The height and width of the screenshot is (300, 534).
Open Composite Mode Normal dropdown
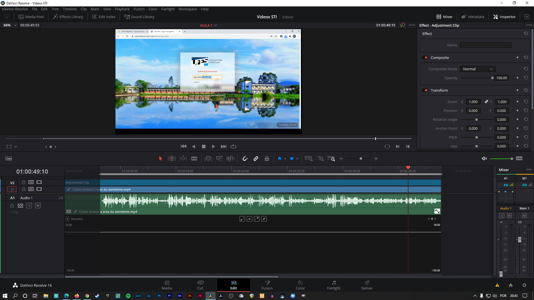point(478,69)
